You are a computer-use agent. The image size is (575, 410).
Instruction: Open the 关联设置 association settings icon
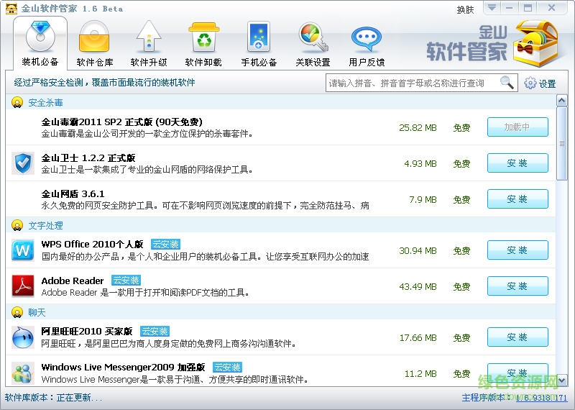(313, 37)
